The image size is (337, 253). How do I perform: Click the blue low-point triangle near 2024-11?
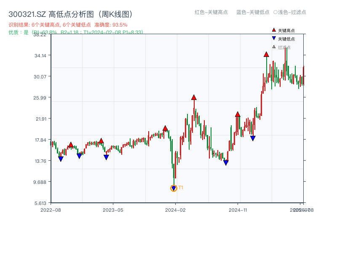(253, 137)
